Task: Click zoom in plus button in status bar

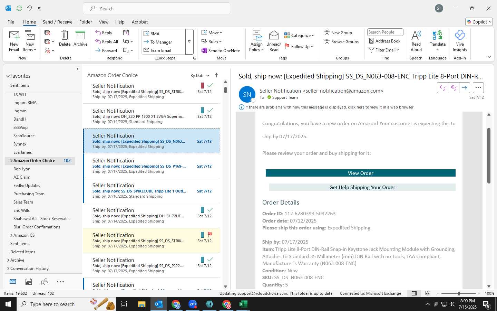Action: click(479, 293)
